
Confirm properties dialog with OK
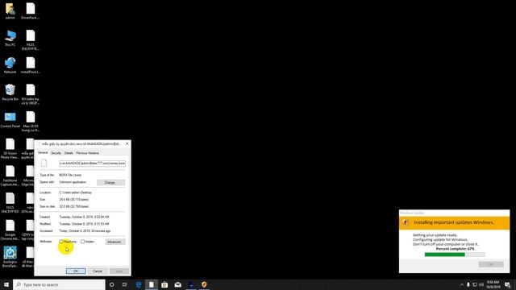point(76,271)
